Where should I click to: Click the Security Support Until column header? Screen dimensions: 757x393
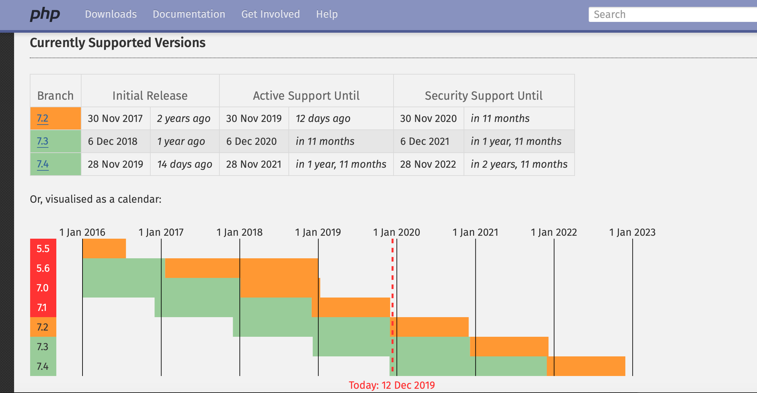(x=484, y=95)
